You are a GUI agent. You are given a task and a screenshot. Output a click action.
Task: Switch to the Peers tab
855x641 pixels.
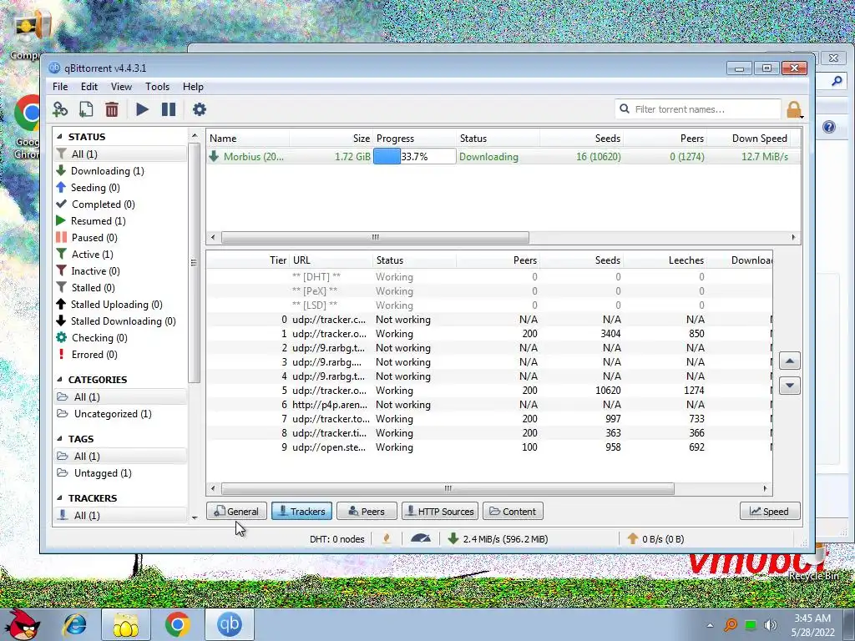tap(367, 512)
